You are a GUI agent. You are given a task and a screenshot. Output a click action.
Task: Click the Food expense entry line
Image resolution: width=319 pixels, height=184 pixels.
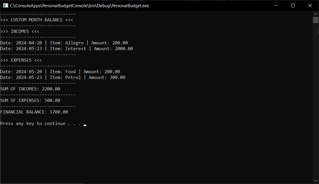tap(60, 72)
